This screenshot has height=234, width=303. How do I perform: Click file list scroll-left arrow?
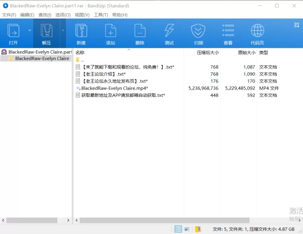[x=77, y=220]
